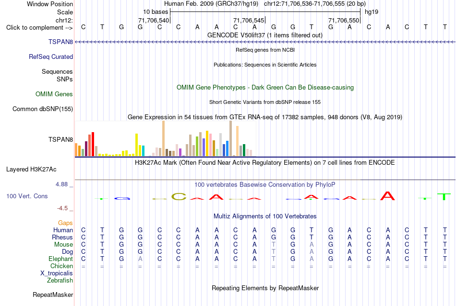This screenshot has width=456, height=306.
Task: Select the SNPs track label
Action: pos(65,79)
